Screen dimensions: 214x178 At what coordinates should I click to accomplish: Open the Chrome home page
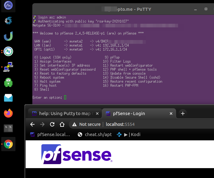tap(62, 124)
